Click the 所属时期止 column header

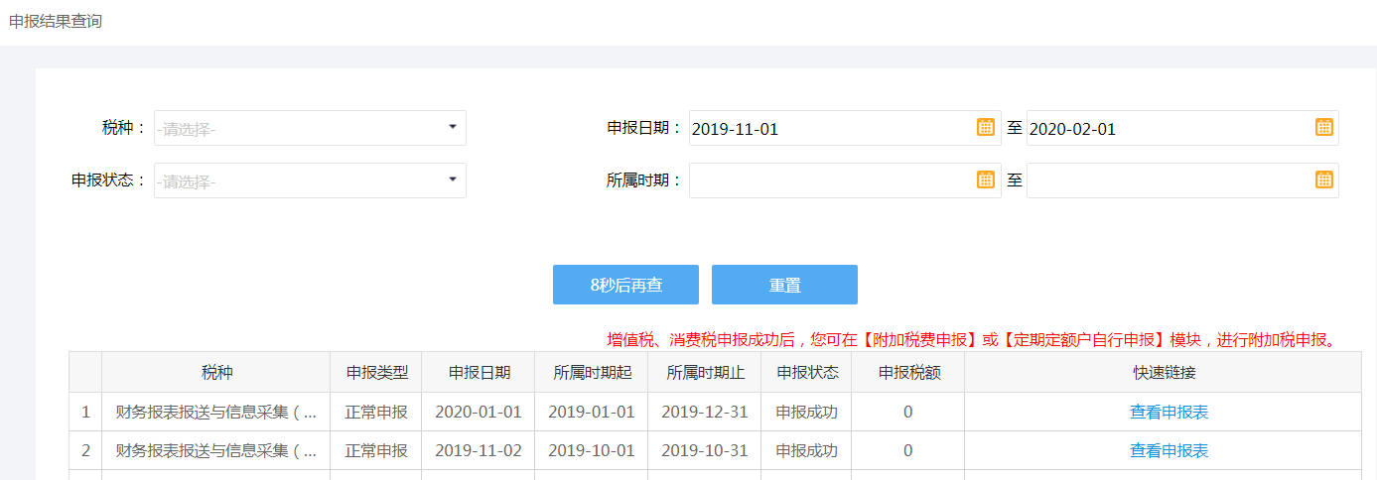(705, 372)
